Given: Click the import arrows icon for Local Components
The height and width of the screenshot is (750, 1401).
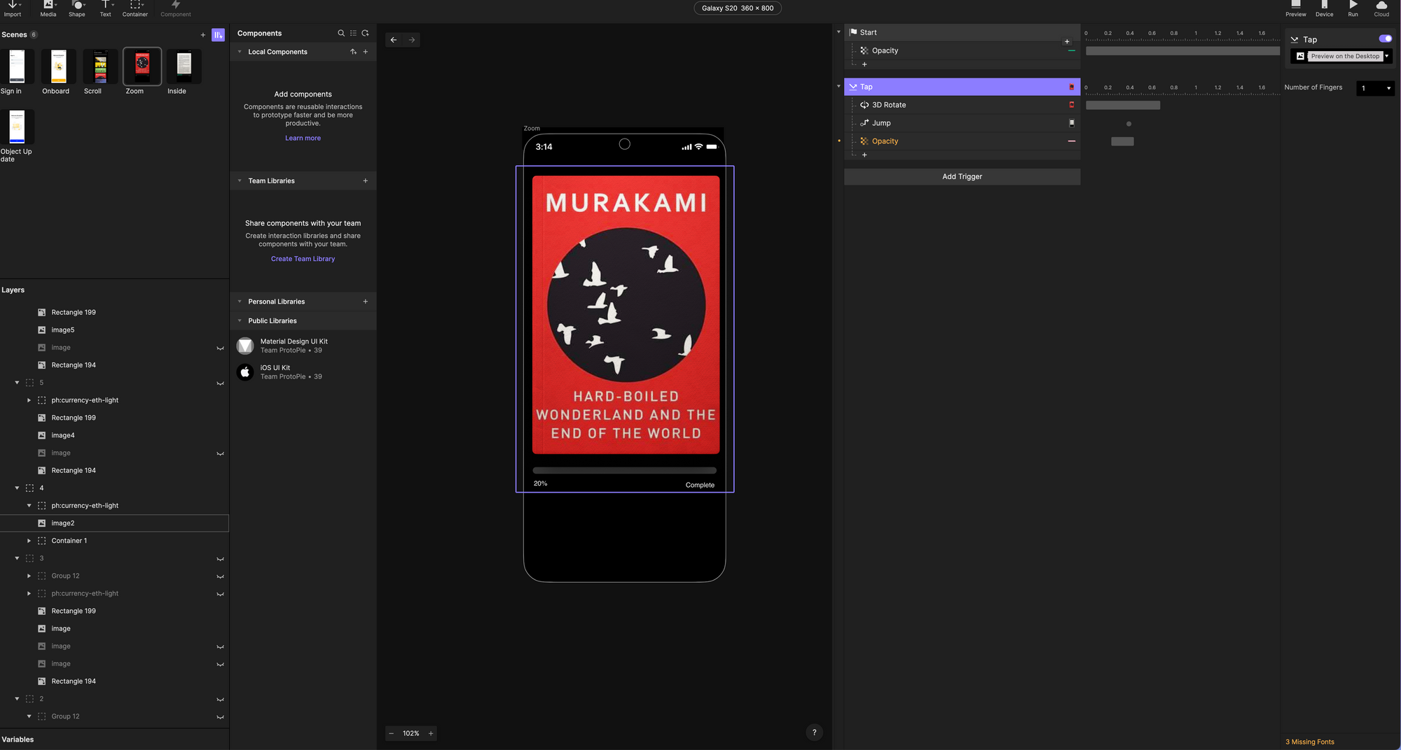Looking at the screenshot, I should tap(353, 52).
